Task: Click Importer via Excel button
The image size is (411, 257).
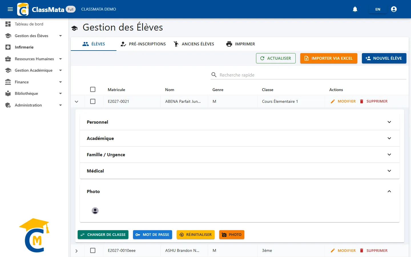Action: 329,58
